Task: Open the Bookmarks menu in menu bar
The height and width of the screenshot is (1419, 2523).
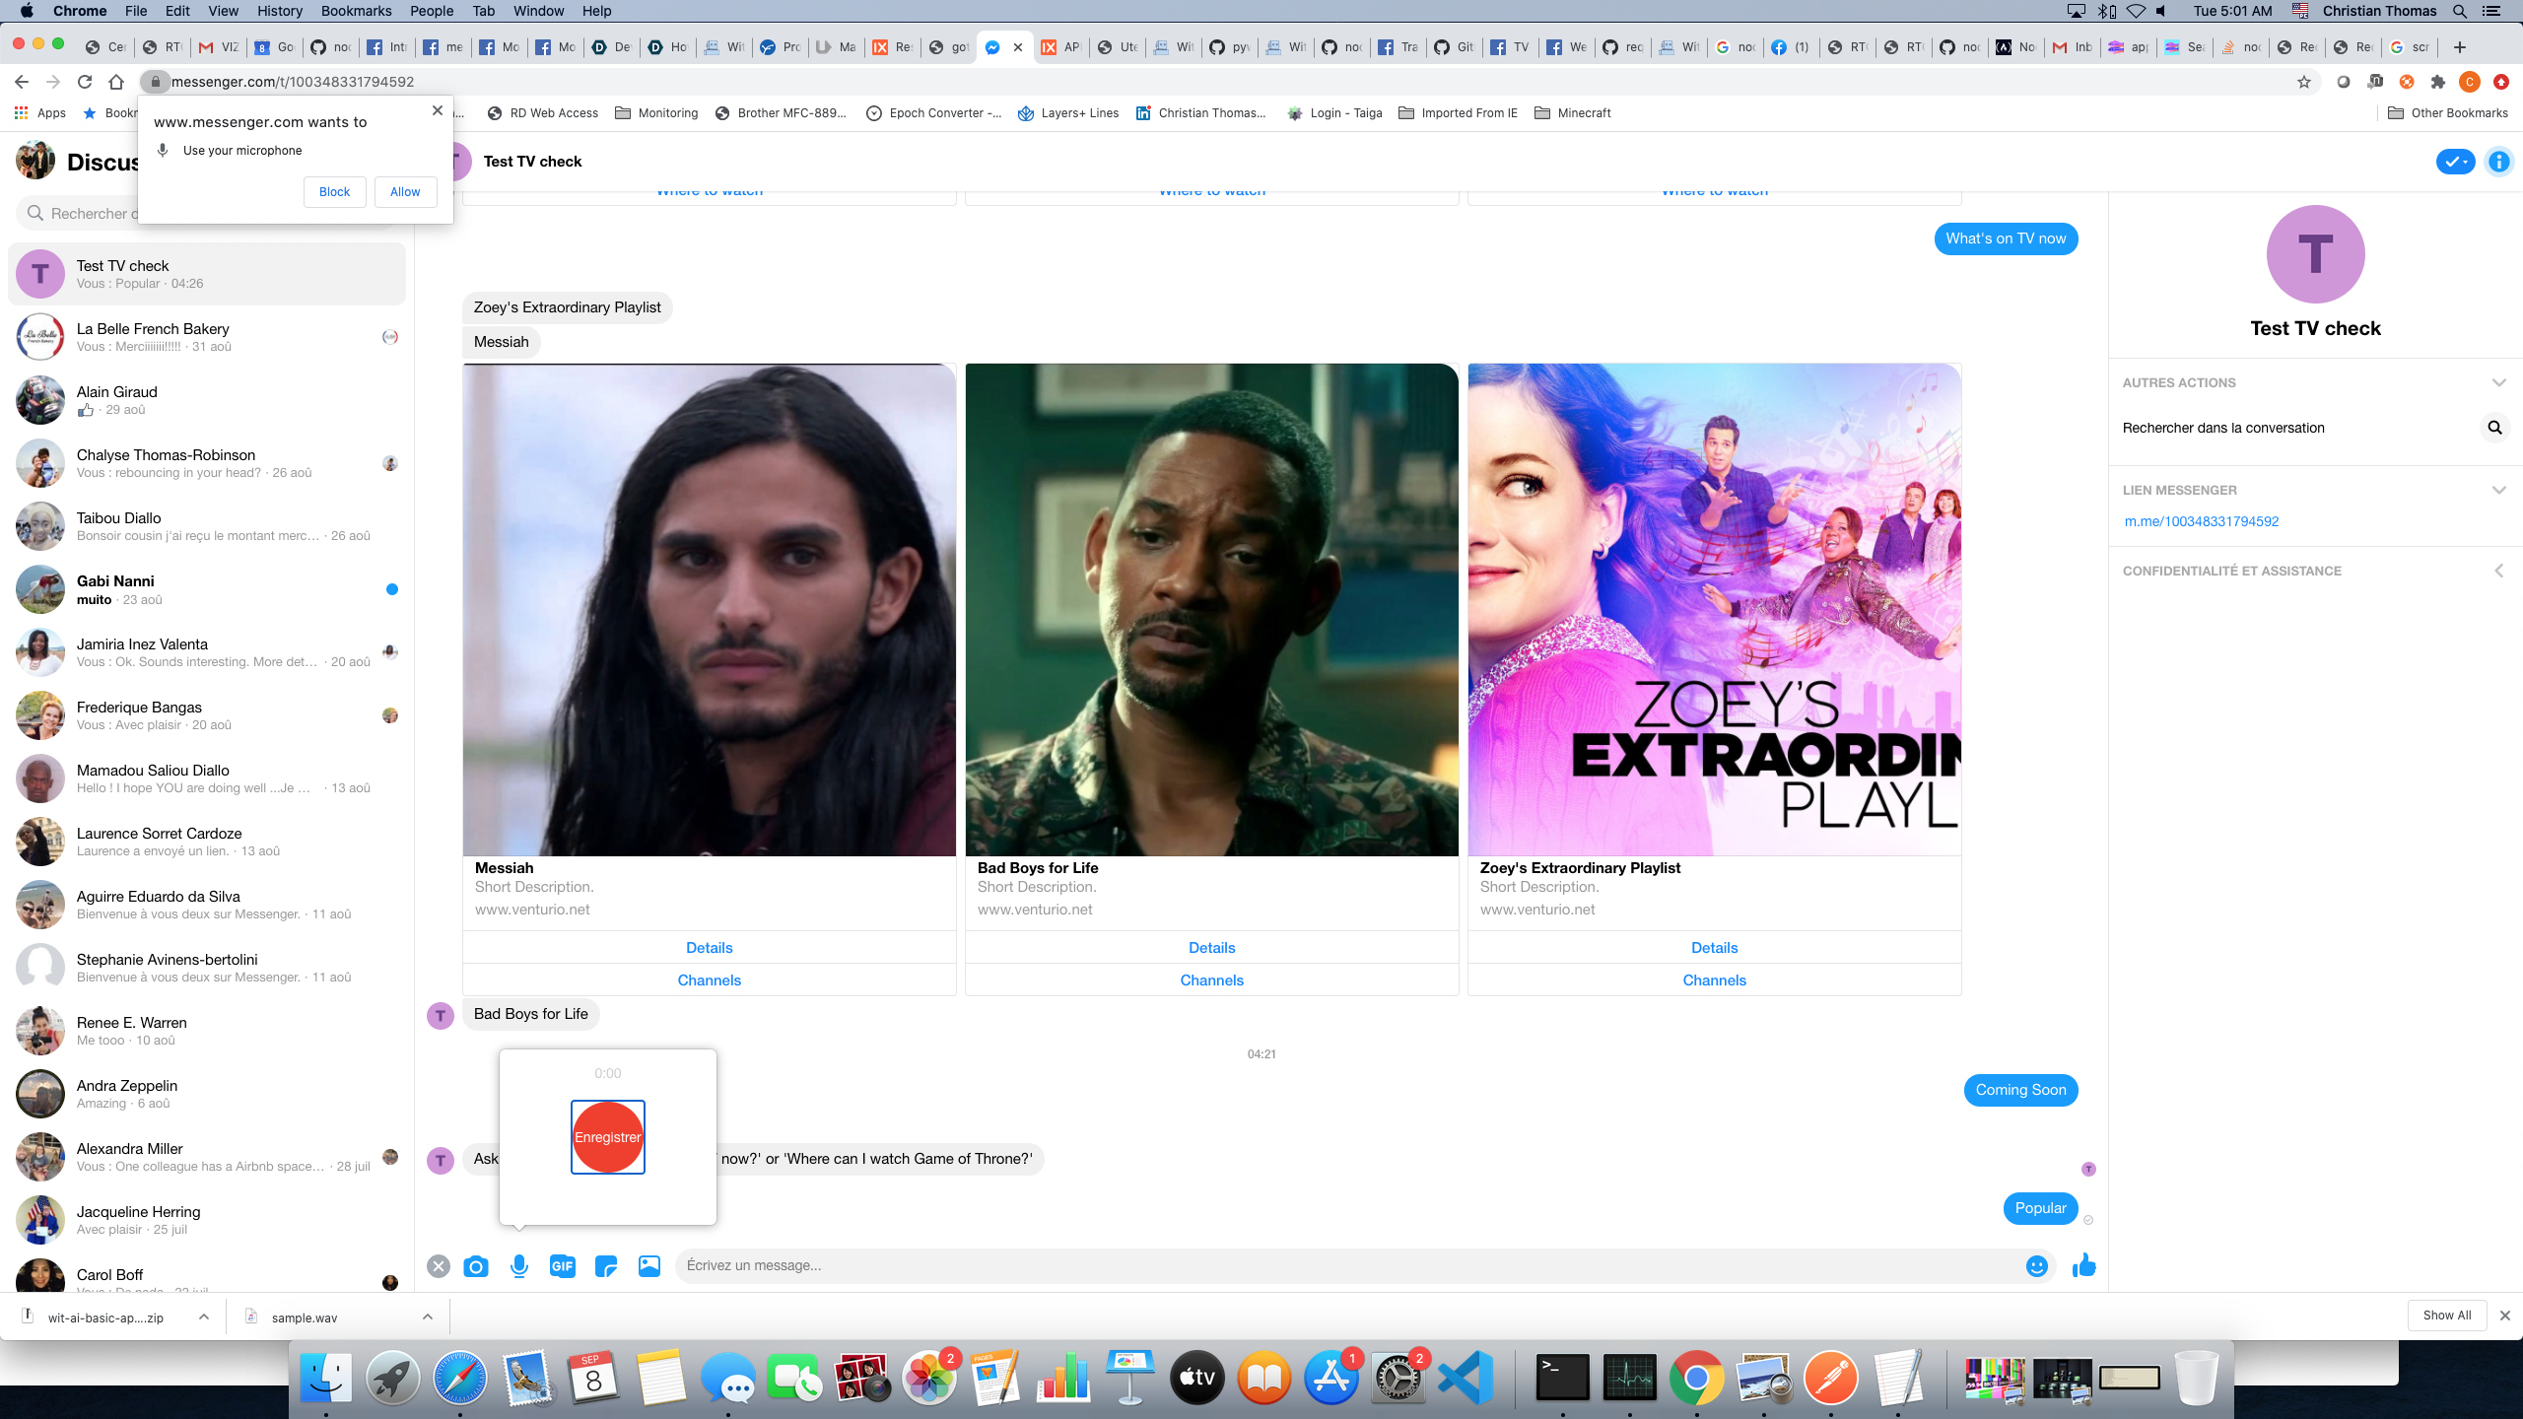Action: [356, 11]
